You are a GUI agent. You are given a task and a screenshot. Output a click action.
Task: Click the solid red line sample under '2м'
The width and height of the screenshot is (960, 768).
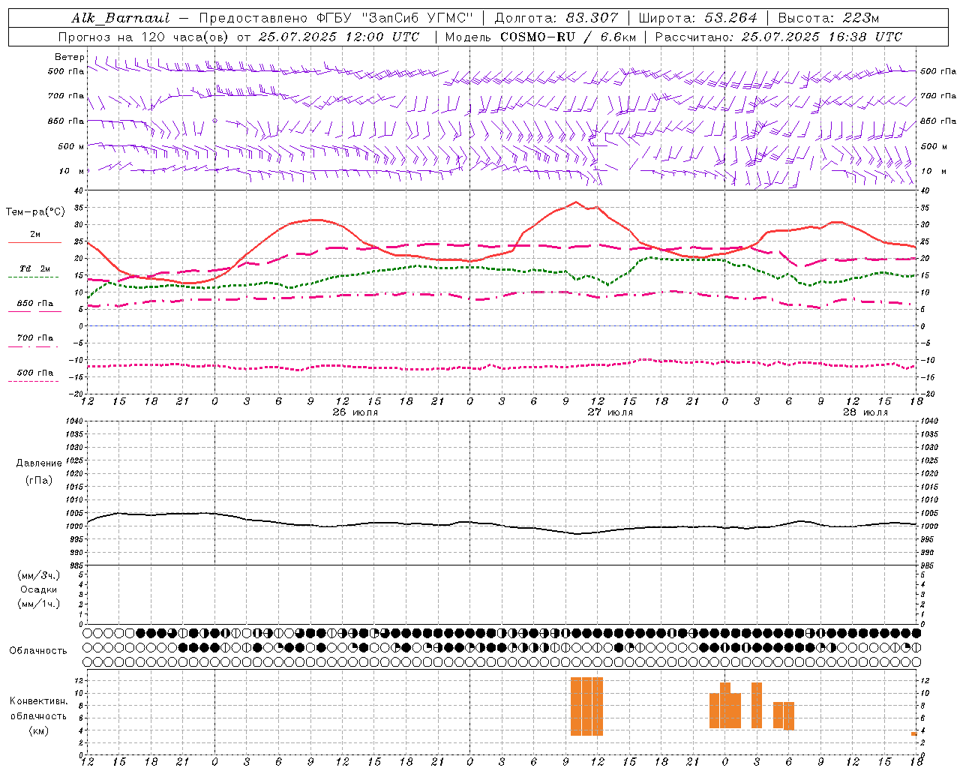click(x=34, y=242)
